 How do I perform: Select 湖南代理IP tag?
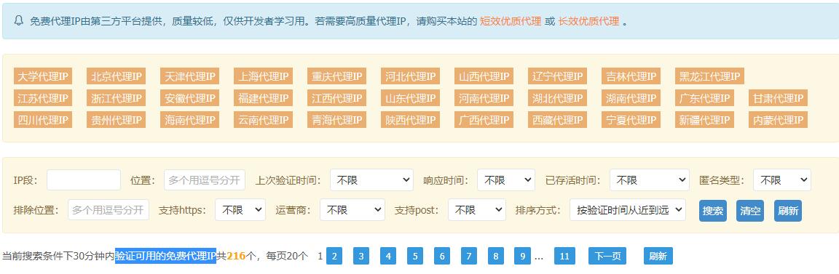click(x=631, y=98)
